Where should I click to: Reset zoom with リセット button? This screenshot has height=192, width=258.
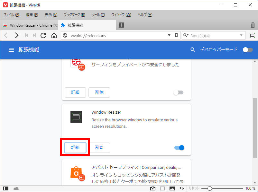(194, 188)
